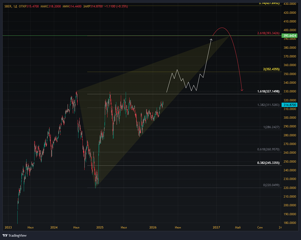Click the green 393.6424 price tag

point(289,36)
